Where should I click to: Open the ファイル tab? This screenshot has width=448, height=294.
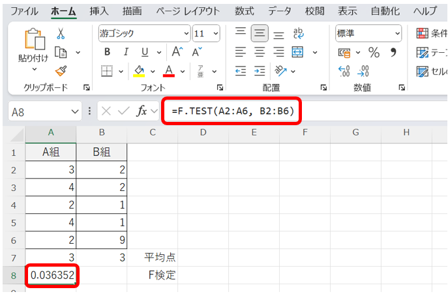(x=24, y=11)
